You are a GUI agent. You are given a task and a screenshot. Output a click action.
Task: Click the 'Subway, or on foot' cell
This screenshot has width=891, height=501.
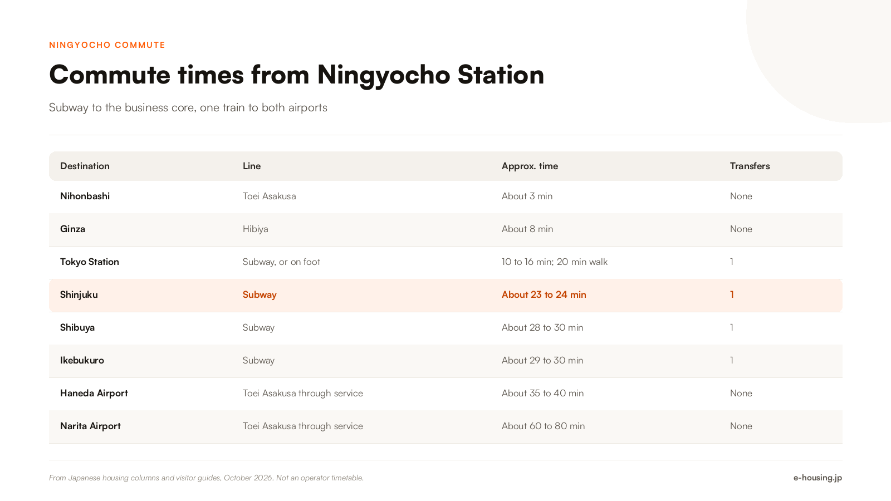point(281,262)
